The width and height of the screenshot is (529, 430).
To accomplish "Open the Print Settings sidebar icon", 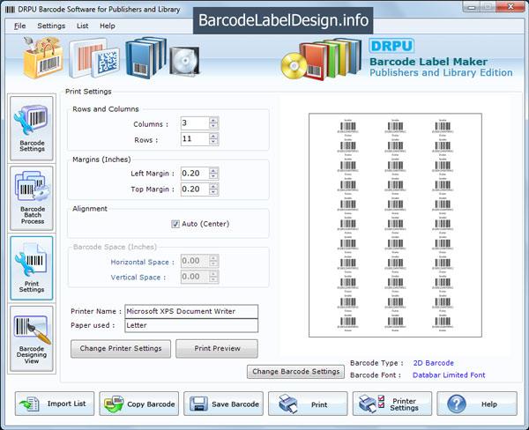I will point(32,268).
